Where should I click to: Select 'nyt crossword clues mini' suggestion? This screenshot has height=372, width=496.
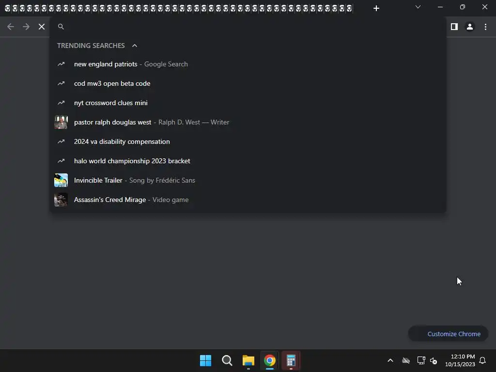coord(248,103)
